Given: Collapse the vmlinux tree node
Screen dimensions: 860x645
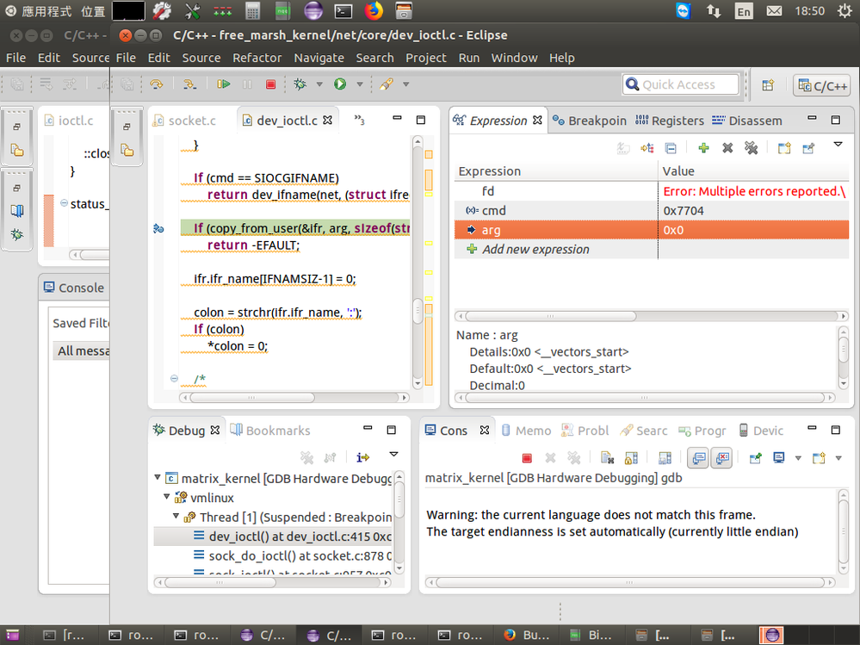Looking at the screenshot, I should coord(167,497).
